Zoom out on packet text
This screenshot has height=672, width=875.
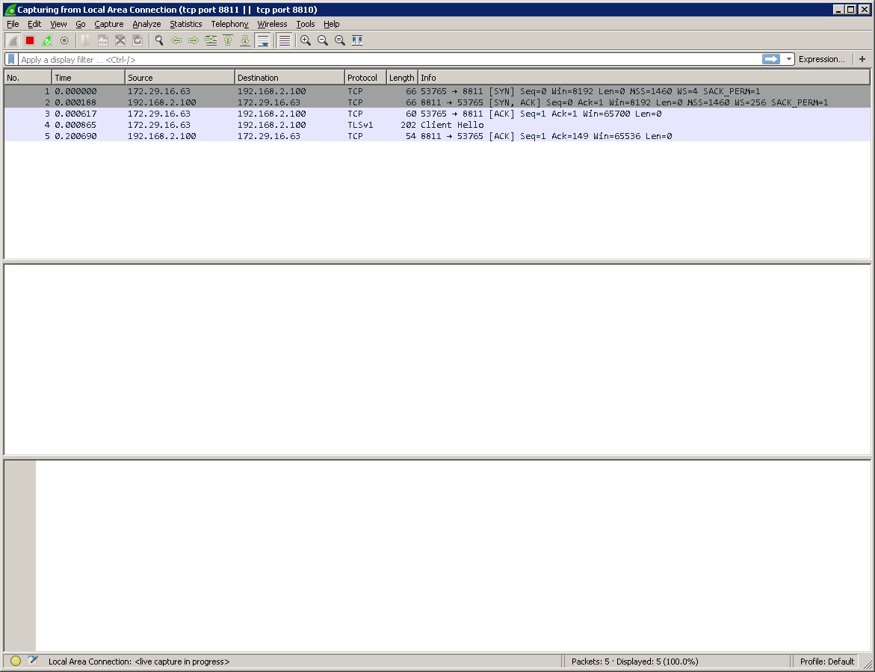[x=323, y=40]
